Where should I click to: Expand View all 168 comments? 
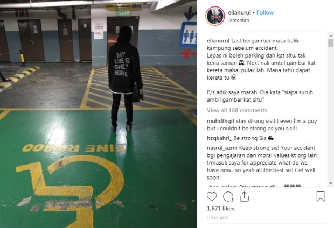point(237,110)
